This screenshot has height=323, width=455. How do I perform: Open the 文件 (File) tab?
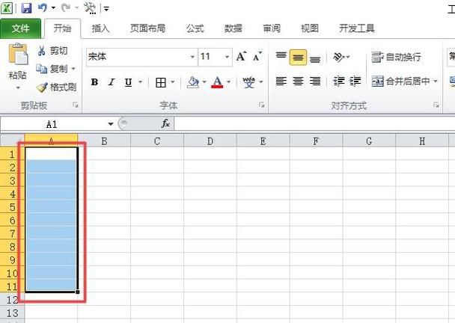point(21,28)
